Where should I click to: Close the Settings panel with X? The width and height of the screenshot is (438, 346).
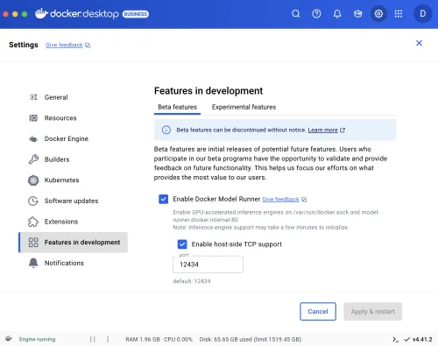(x=419, y=43)
